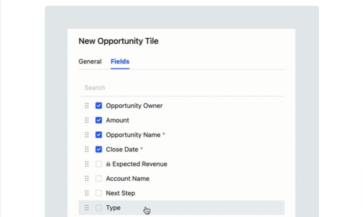Click the drag handle beside Next Step
Screen dimensions: 363x217
click(x=87, y=193)
